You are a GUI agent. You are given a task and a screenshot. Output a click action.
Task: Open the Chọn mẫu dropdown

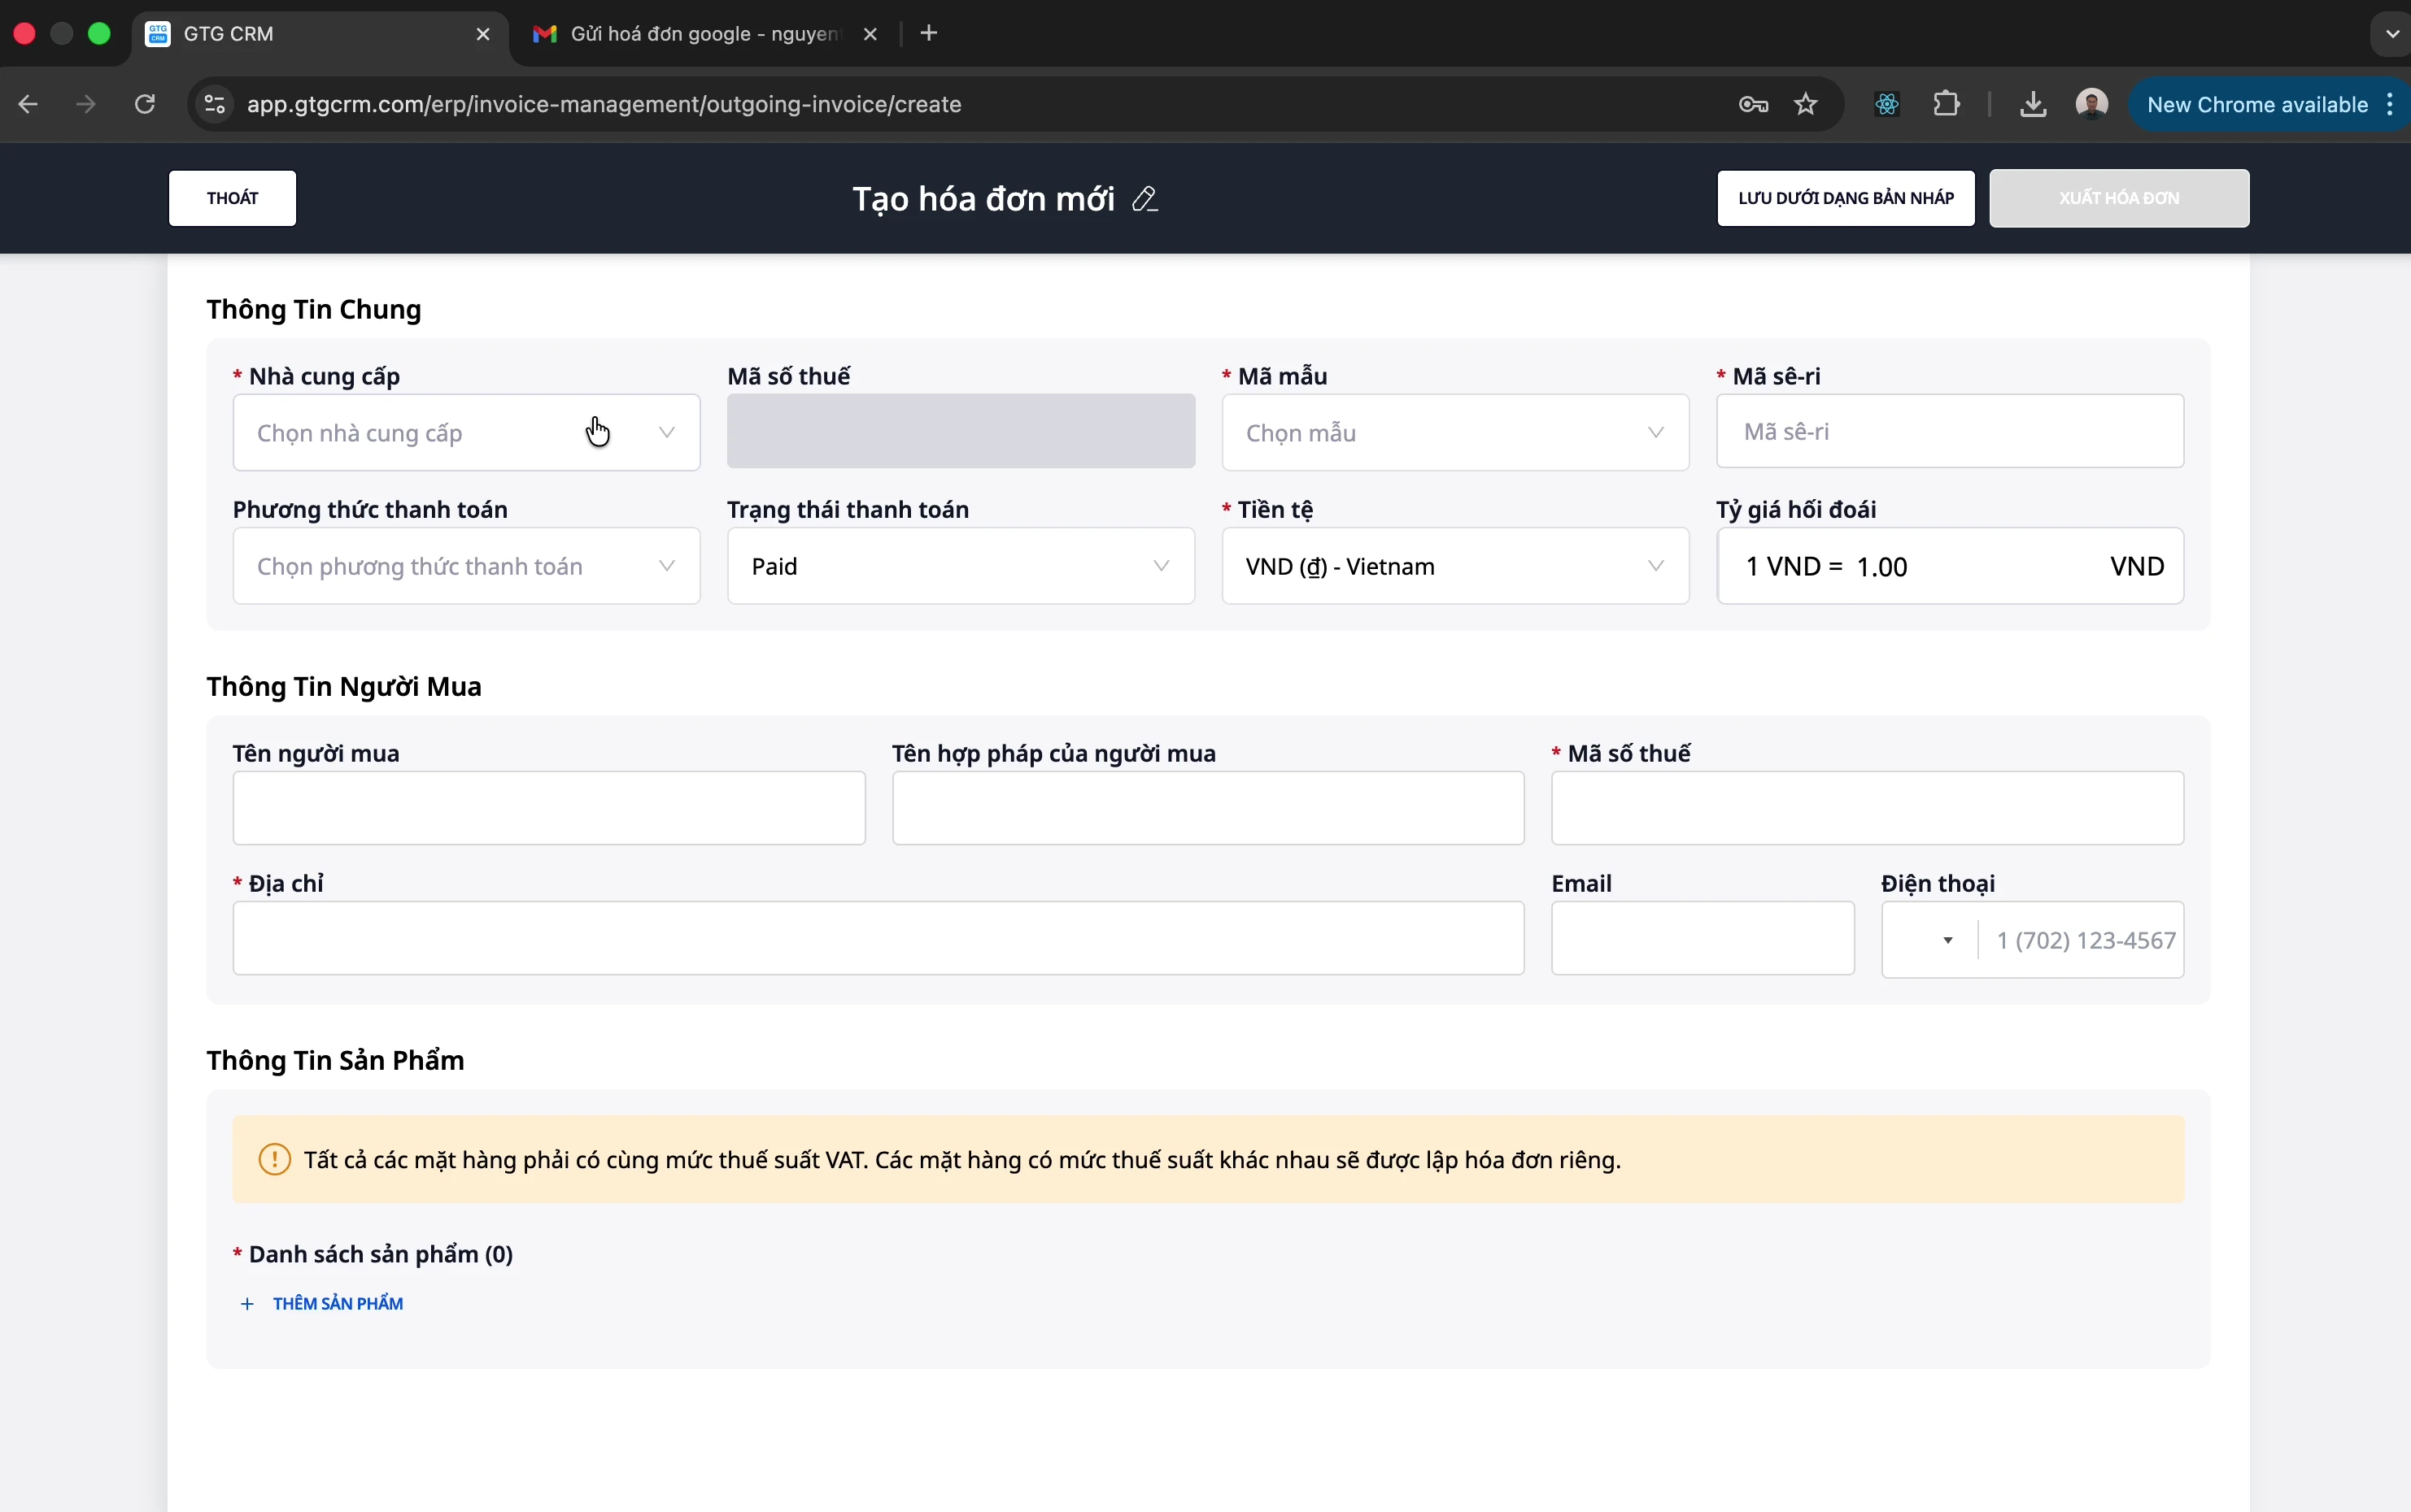1454,432
